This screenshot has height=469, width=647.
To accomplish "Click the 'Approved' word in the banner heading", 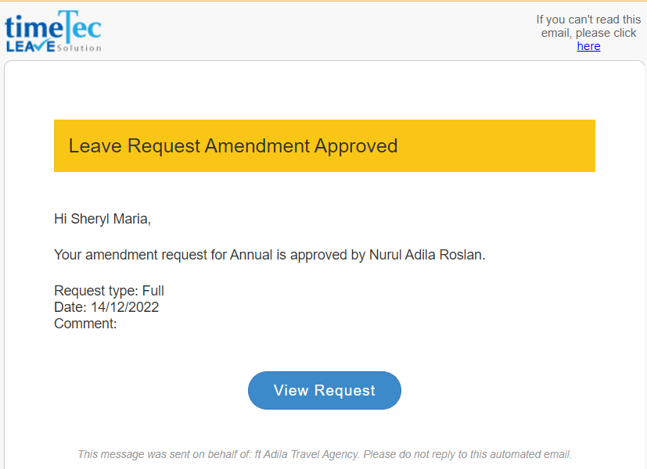I will 356,146.
